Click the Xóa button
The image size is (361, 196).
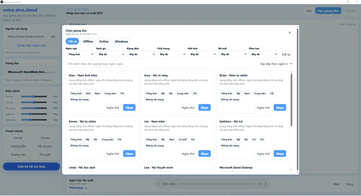[309, 11]
